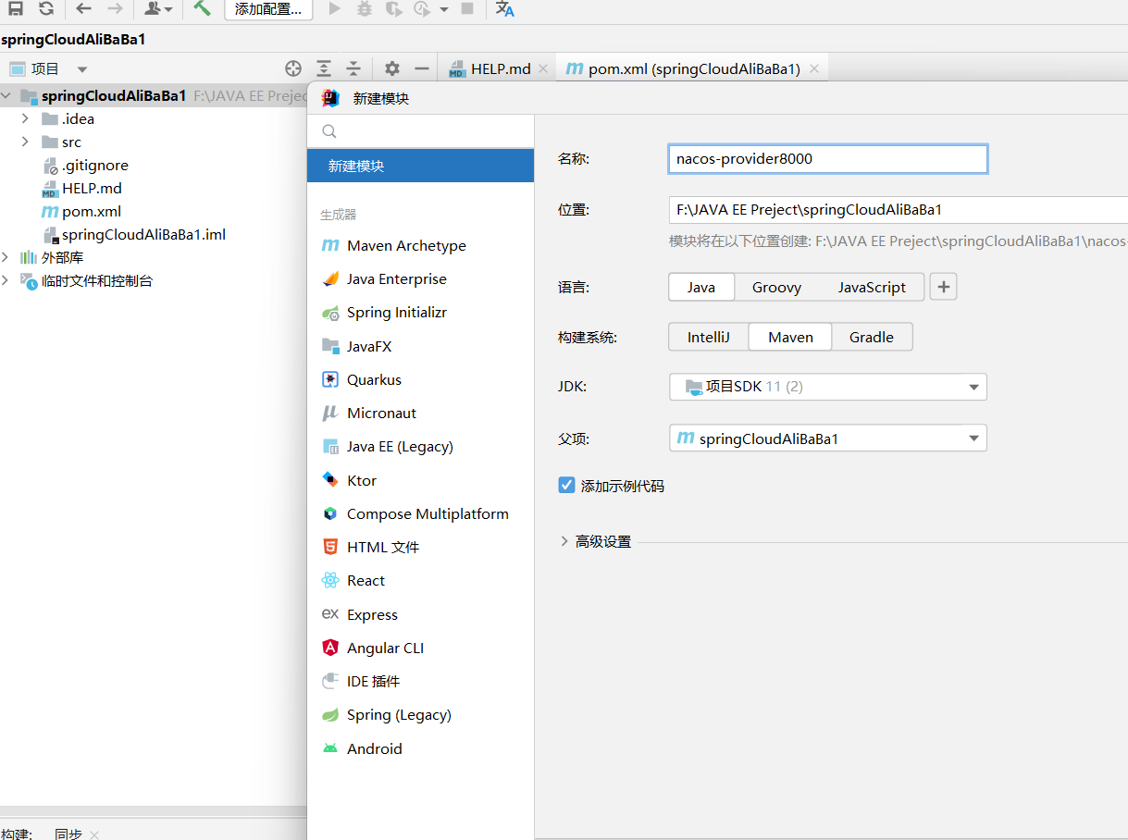
Task: Close the HELP.md tab
Action: tap(543, 68)
